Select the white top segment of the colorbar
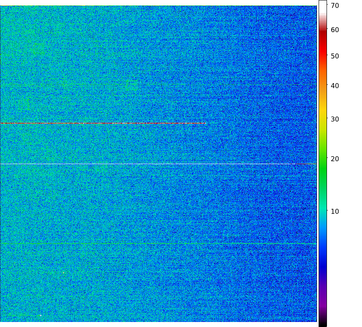The height and width of the screenshot is (327, 362). point(322,6)
